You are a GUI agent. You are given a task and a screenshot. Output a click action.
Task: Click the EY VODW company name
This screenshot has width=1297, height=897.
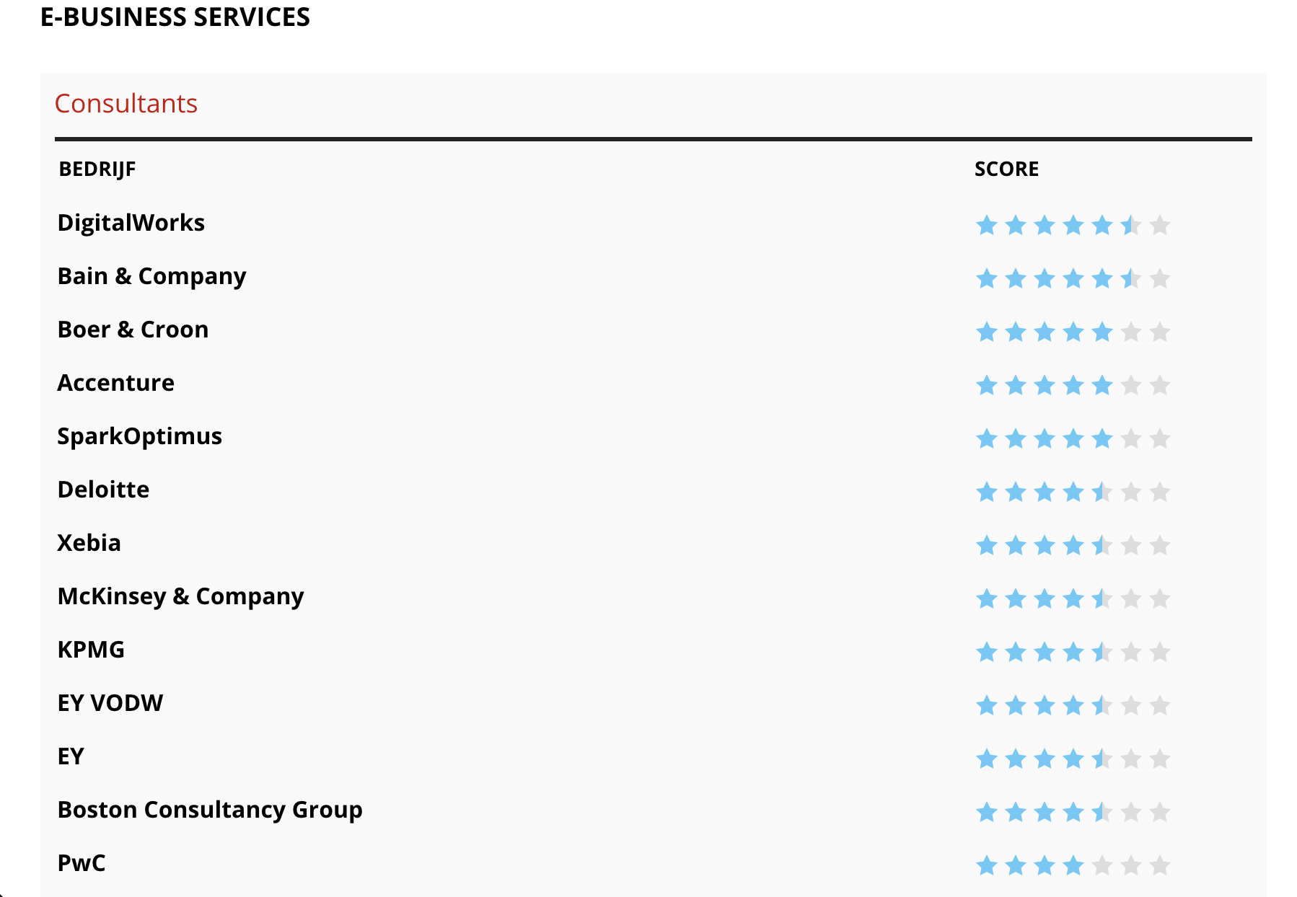[x=110, y=703]
